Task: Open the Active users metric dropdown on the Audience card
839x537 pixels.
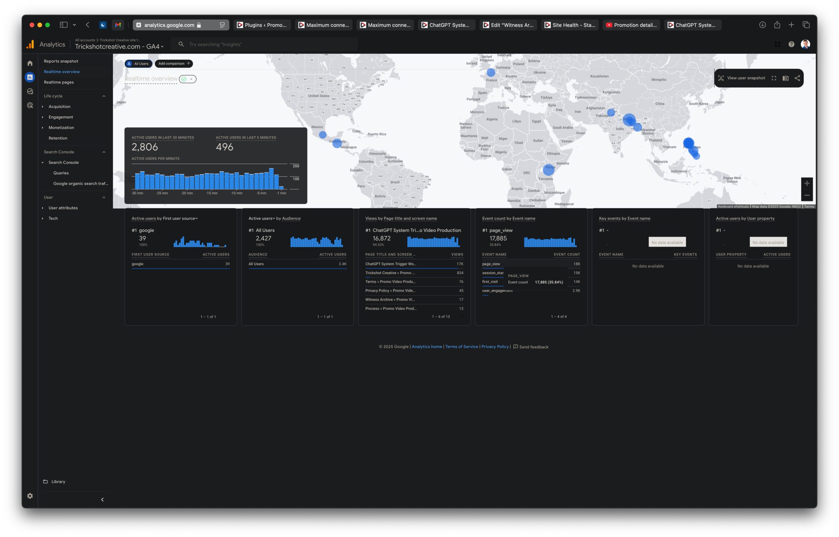Action: coord(262,219)
